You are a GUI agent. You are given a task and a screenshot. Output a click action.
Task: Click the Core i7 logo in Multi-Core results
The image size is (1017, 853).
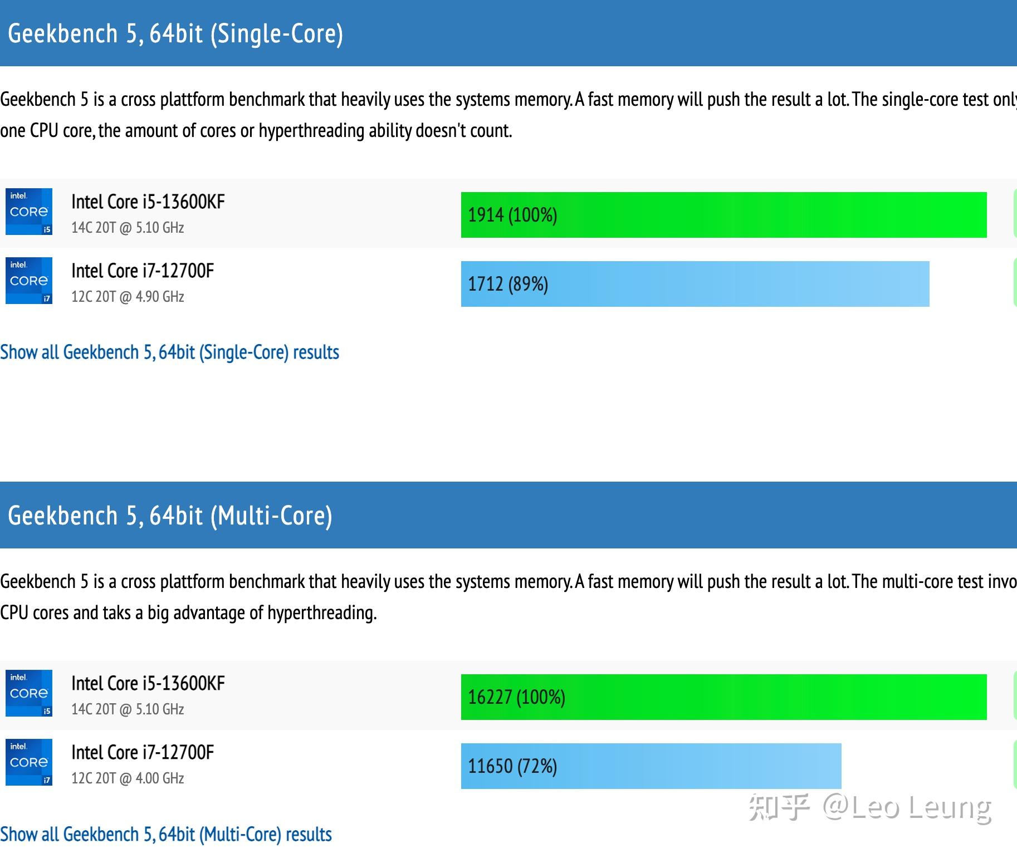coord(29,762)
